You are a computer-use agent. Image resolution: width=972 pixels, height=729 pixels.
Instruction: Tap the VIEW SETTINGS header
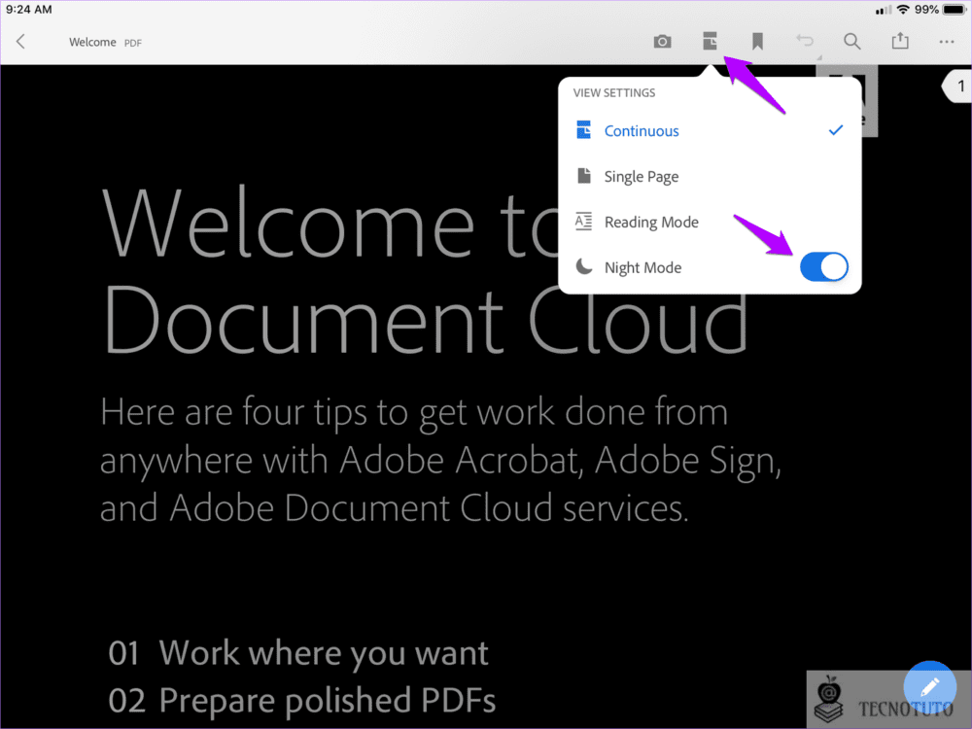tap(613, 93)
